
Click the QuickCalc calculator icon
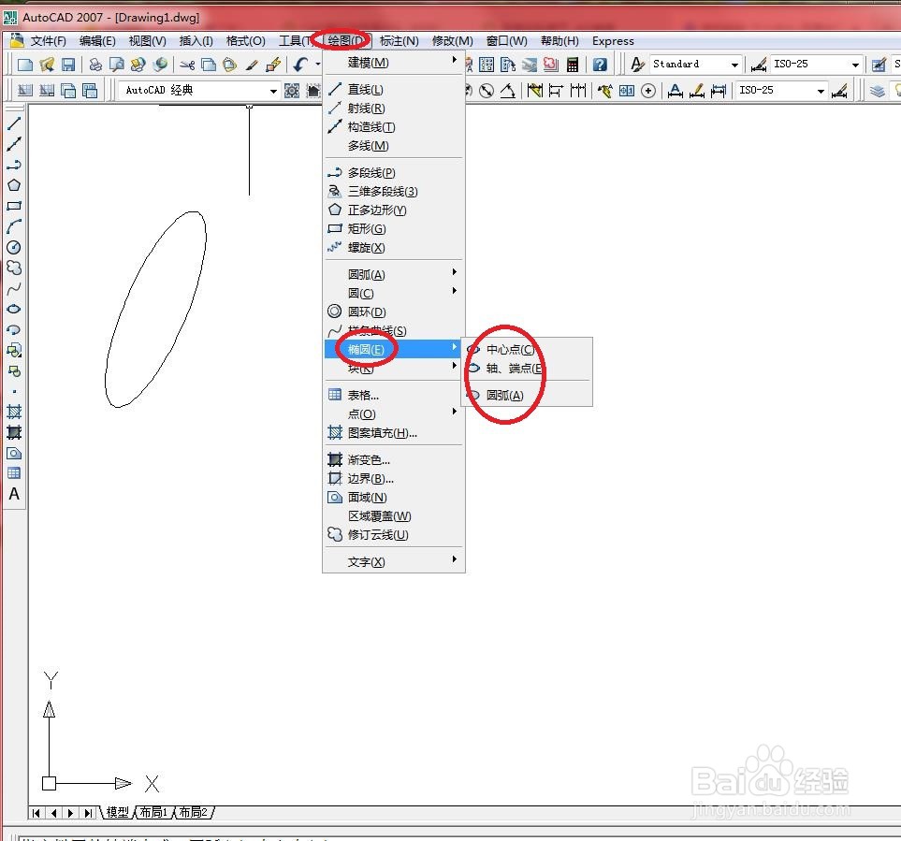pos(573,65)
